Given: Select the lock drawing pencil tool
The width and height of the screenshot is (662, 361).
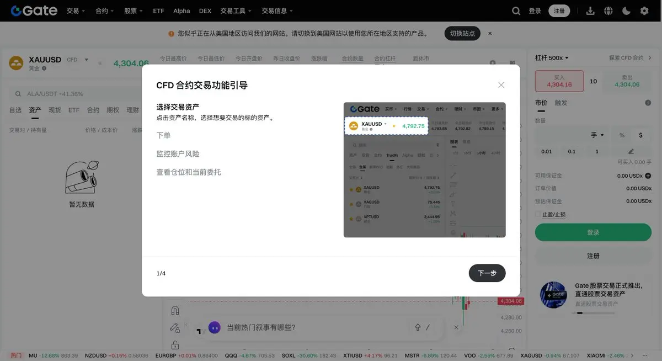Looking at the screenshot, I should (175, 327).
